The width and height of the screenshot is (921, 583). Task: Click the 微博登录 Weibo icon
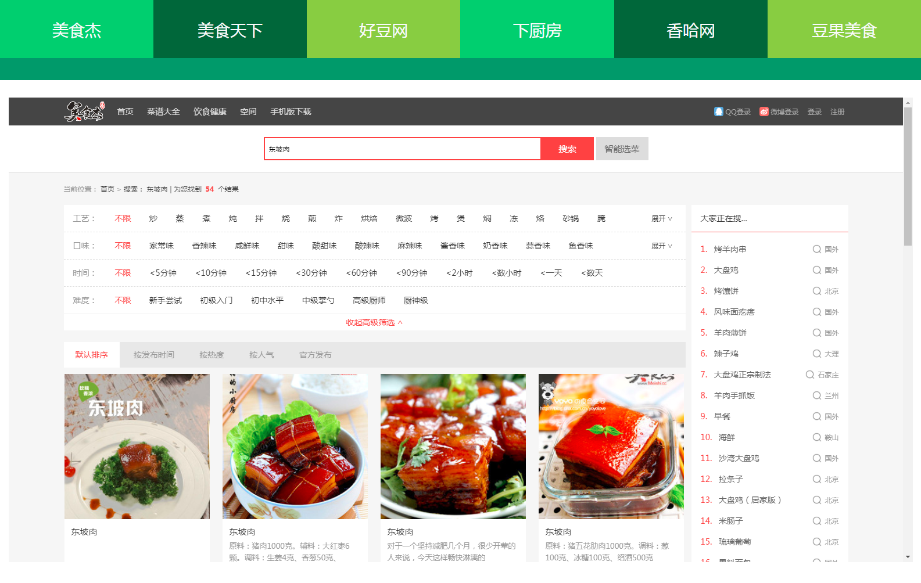(764, 111)
